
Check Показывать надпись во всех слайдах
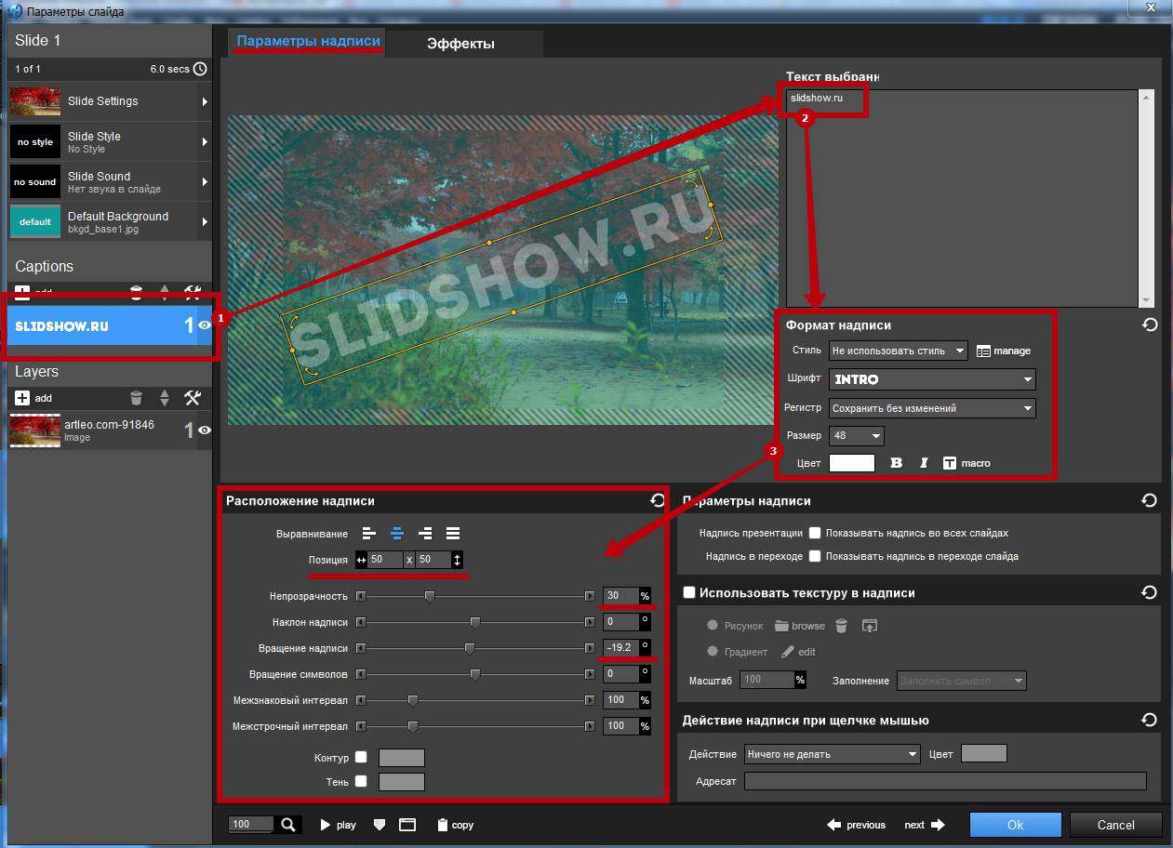point(815,534)
